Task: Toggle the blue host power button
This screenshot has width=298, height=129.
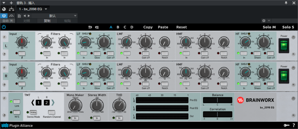Action: (4, 16)
